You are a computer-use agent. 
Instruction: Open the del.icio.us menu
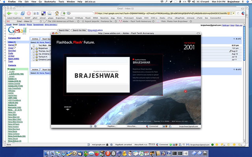pos(90,2)
